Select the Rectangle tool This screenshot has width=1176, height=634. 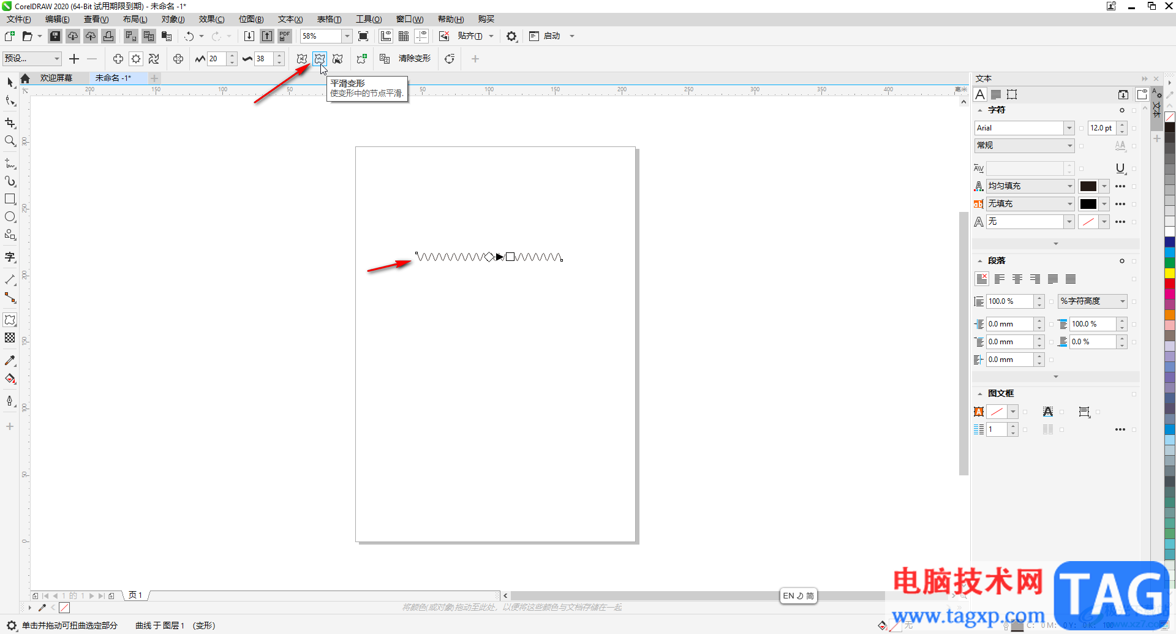coord(10,199)
